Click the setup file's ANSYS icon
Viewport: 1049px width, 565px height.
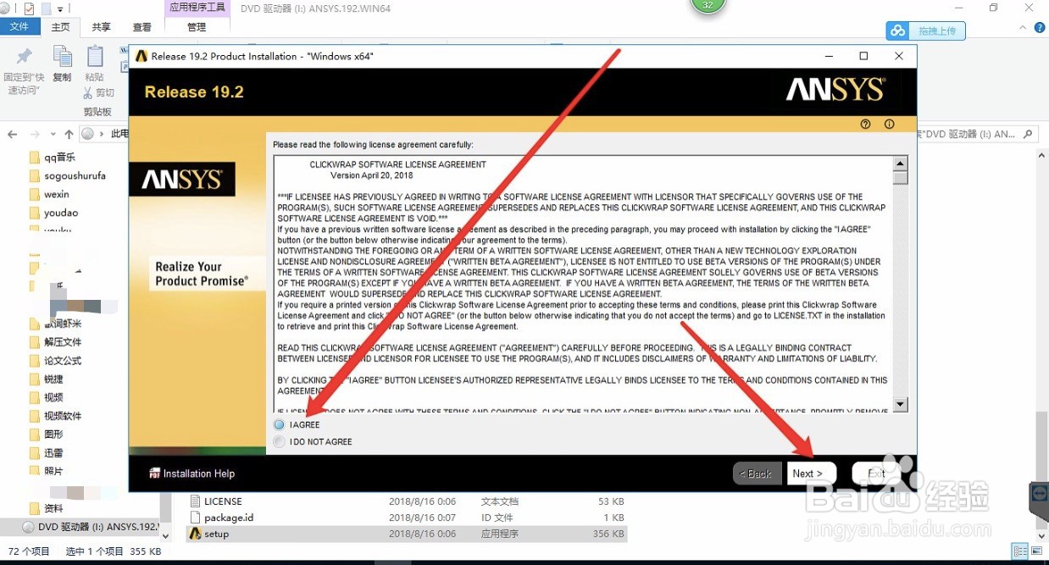click(195, 534)
